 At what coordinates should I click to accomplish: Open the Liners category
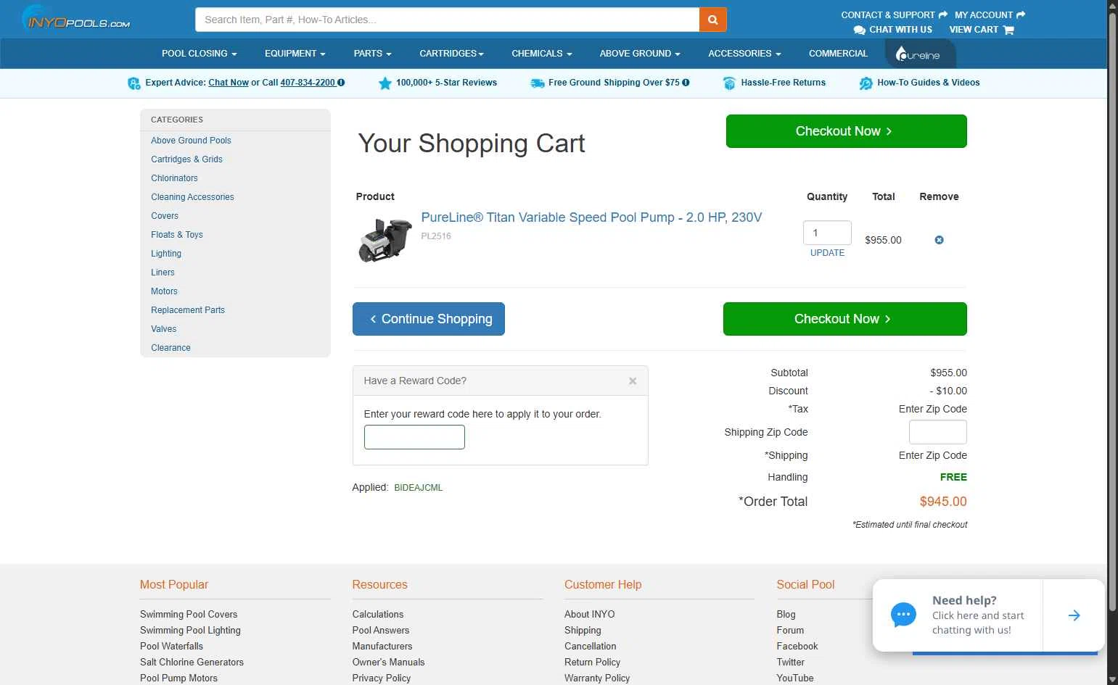pos(163,273)
